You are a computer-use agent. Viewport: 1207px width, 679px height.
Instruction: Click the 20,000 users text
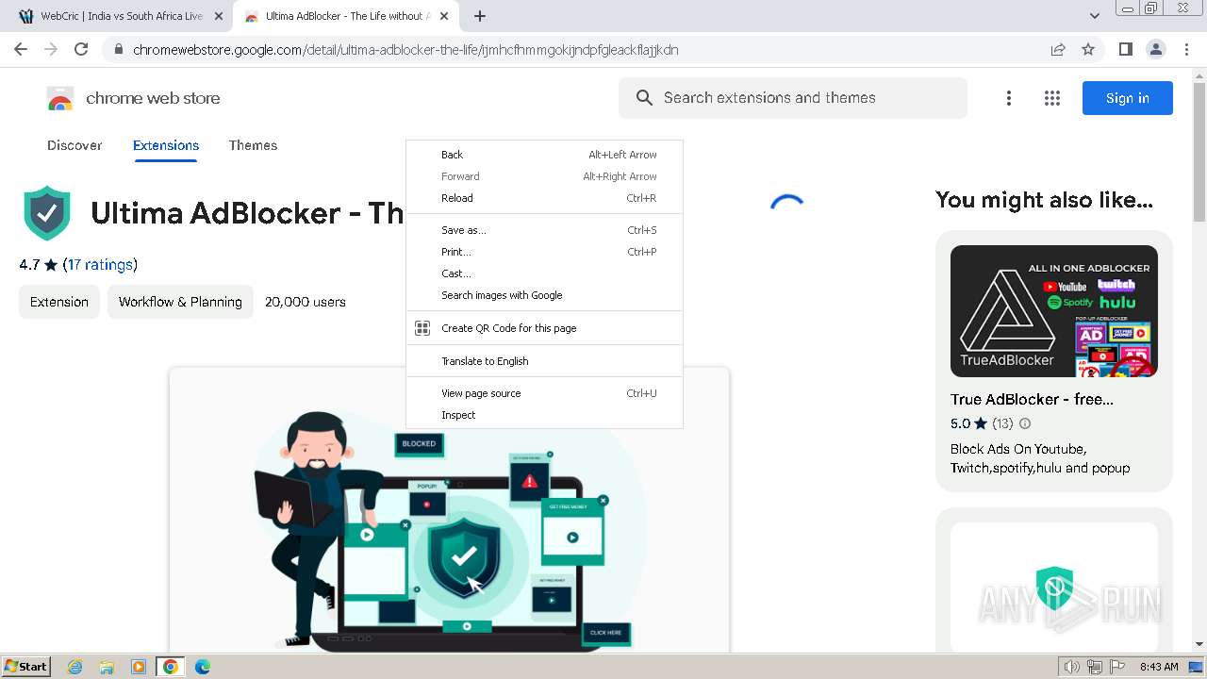306,302
